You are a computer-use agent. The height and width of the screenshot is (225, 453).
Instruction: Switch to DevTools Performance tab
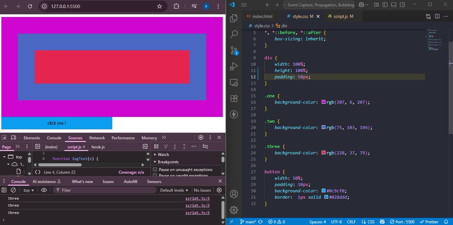123,138
